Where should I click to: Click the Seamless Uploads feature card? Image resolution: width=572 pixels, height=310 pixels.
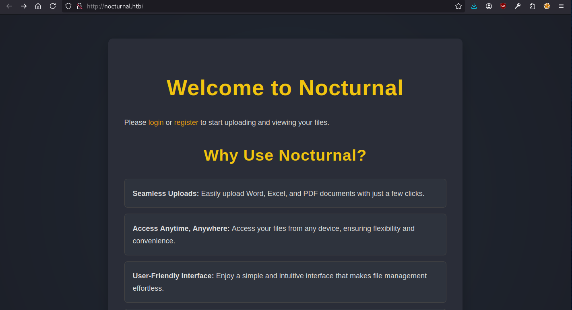pyautogui.click(x=285, y=193)
